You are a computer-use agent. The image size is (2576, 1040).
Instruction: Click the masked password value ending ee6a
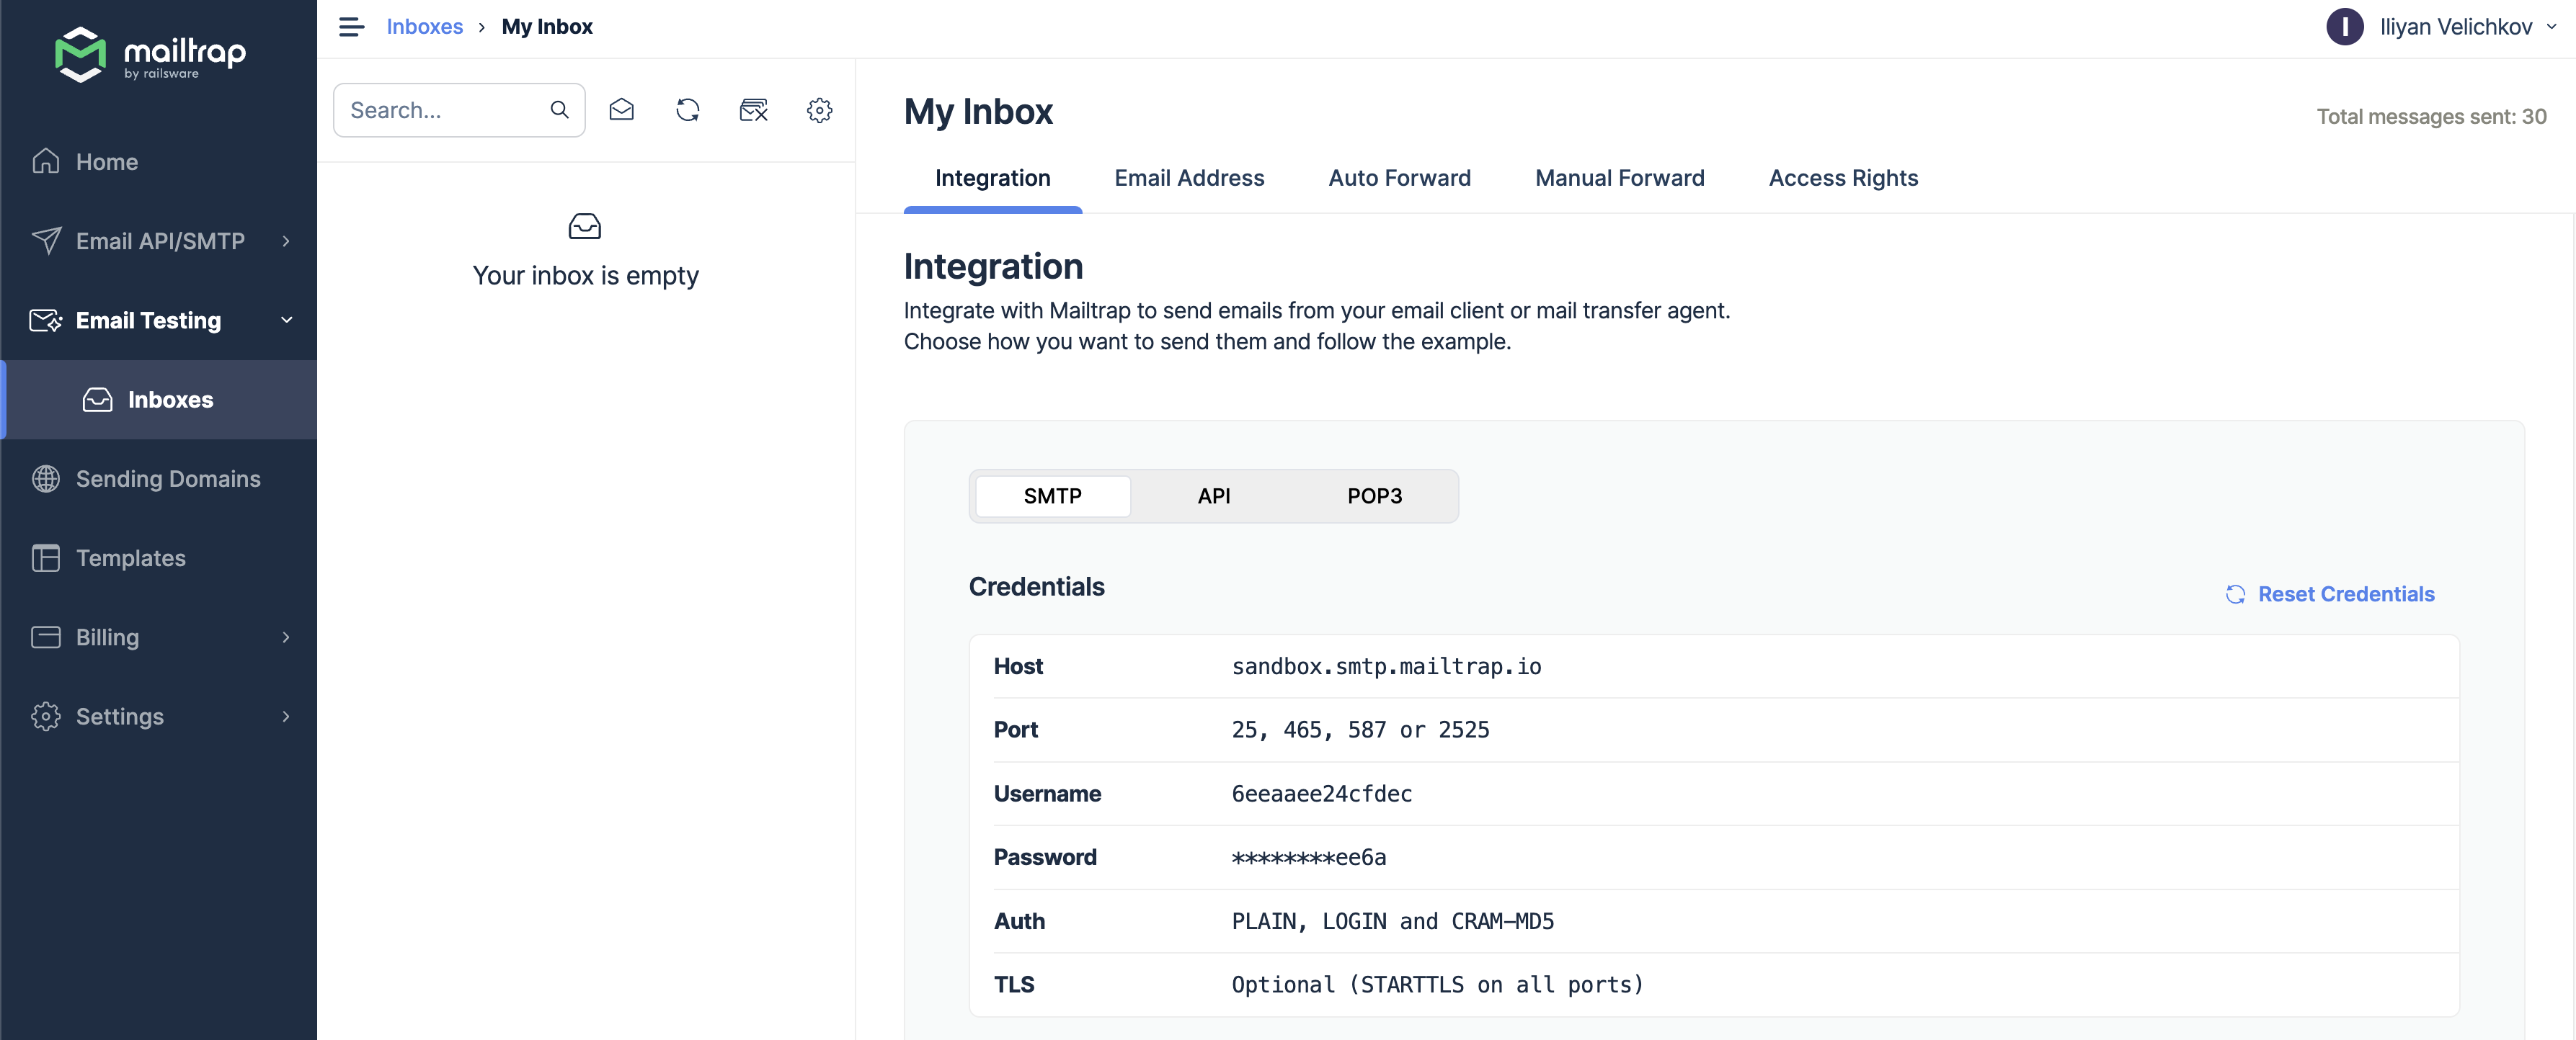1308,857
